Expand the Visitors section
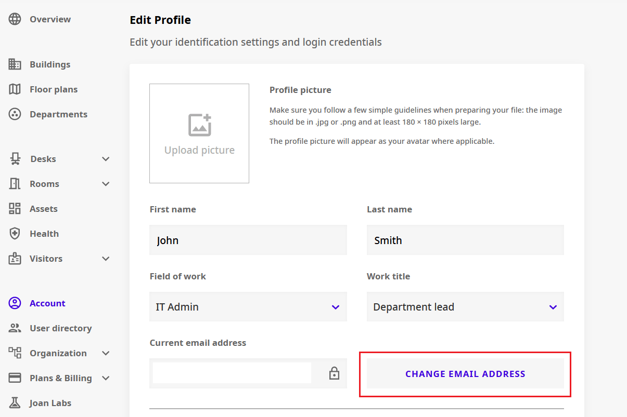Viewport: 627px width, 417px height. 106,258
